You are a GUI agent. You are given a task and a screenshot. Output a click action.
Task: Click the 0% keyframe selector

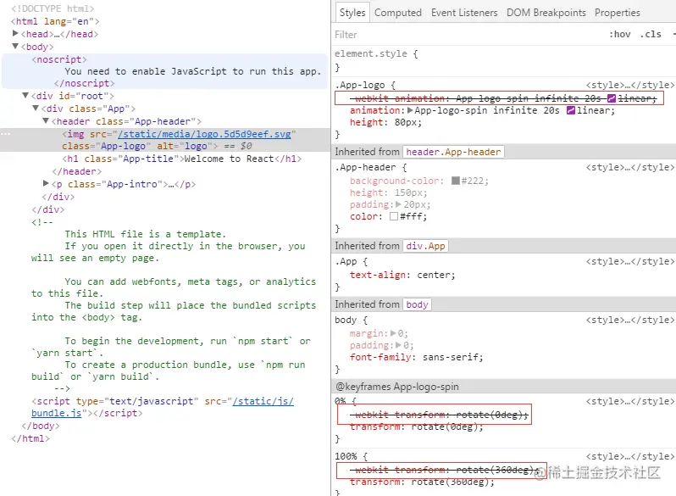pyautogui.click(x=341, y=401)
